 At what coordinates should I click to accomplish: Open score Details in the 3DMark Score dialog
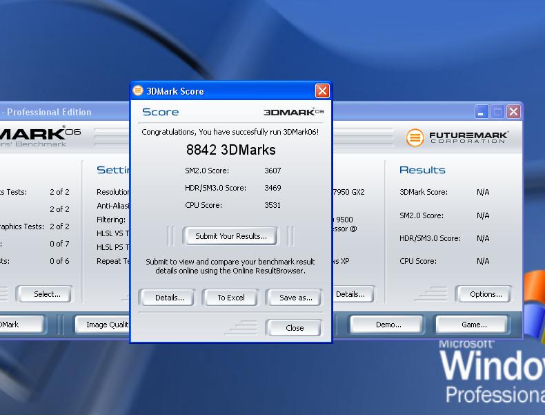pos(169,298)
